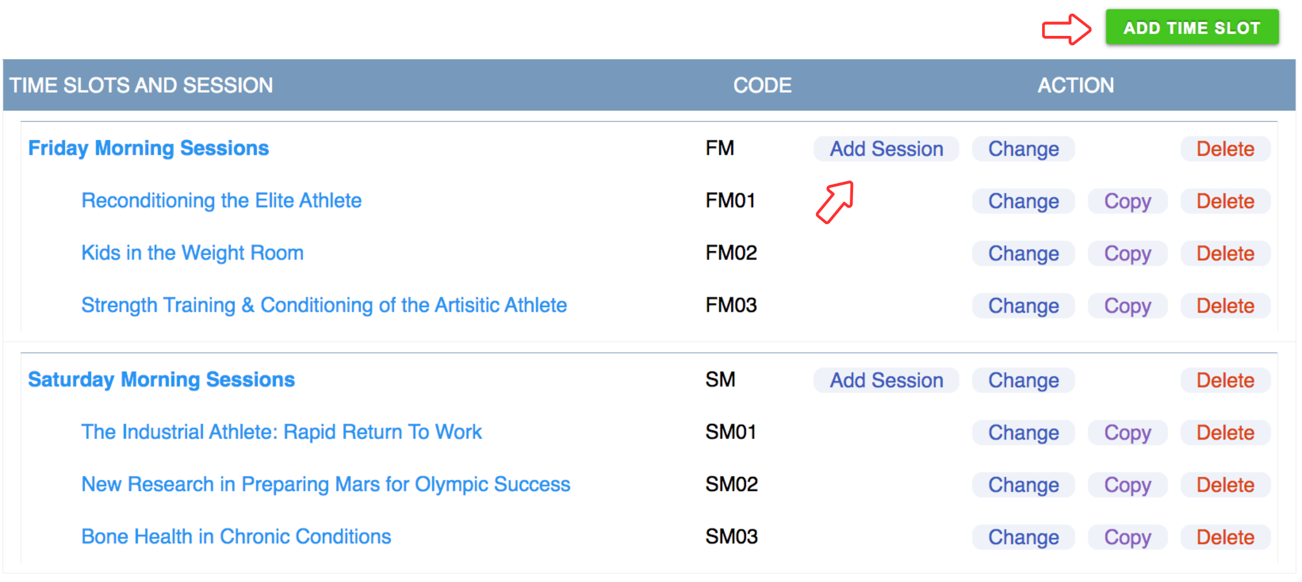This screenshot has width=1302, height=582.
Task: Change the SM02 session
Action: point(1023,485)
